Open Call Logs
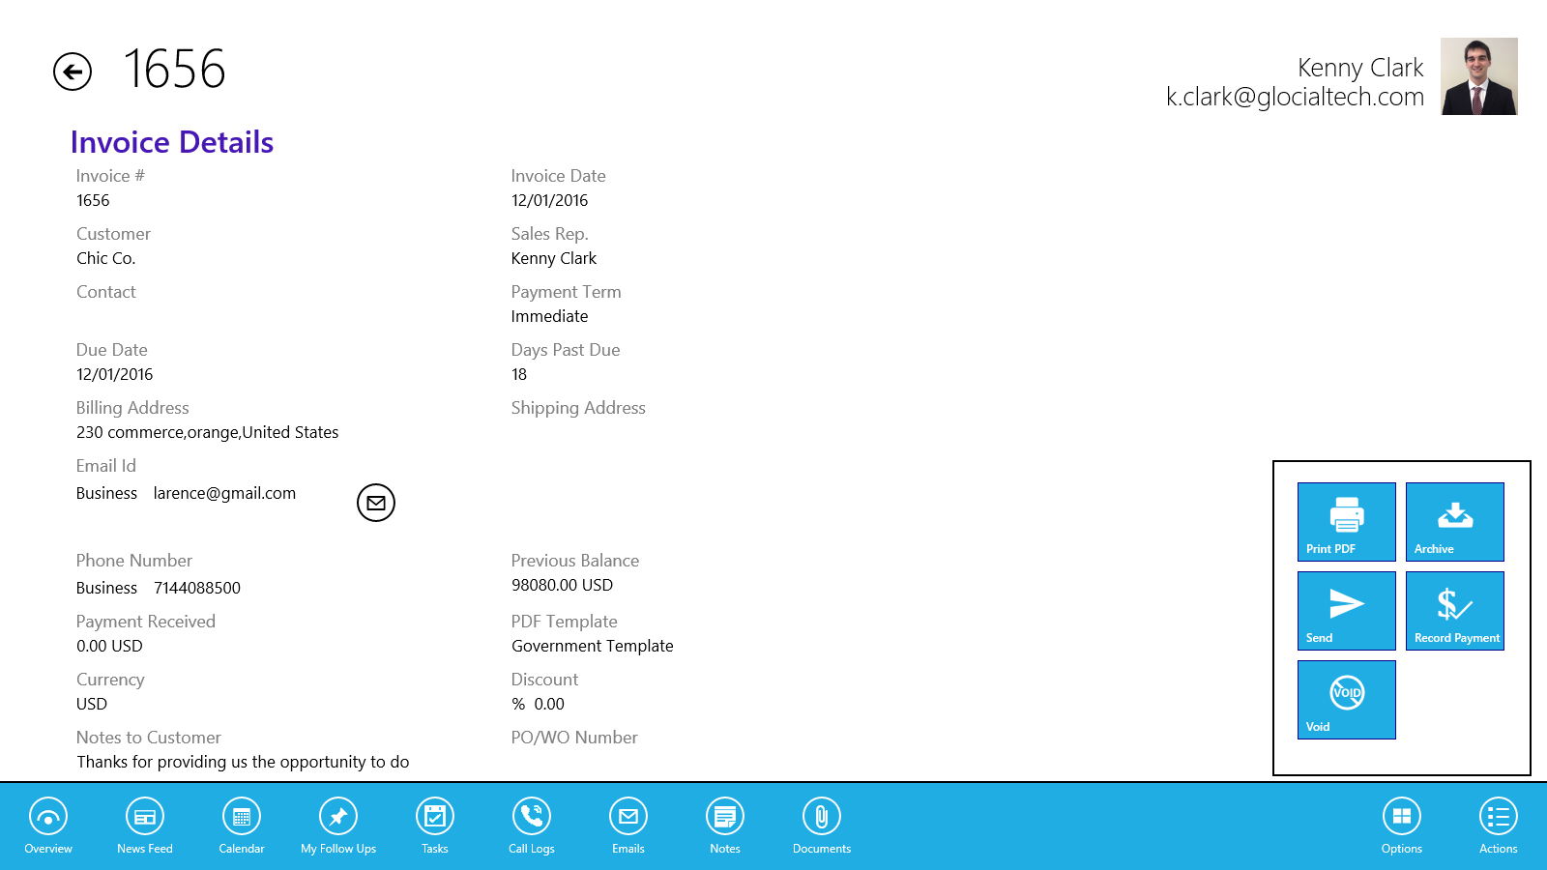 click(532, 826)
